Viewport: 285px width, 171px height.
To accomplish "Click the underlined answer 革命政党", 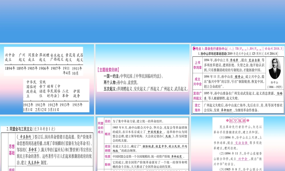I will pyautogui.click(x=176, y=156).
